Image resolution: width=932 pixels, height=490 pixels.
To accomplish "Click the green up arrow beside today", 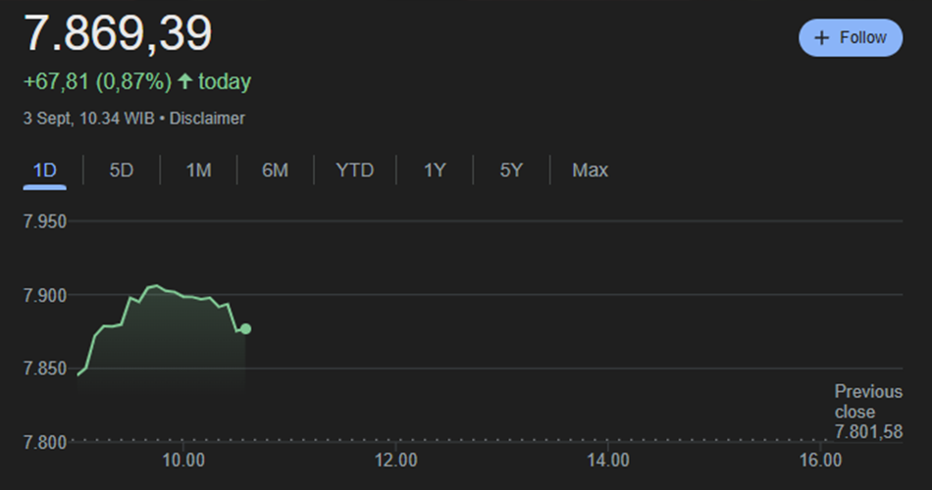I will pyautogui.click(x=184, y=81).
